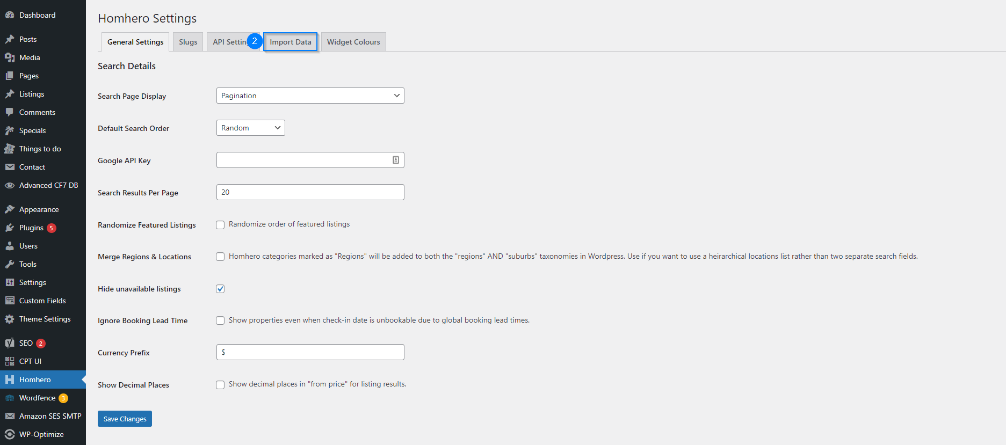Click the Currency Prefix input field
The image size is (1006, 445).
click(310, 352)
